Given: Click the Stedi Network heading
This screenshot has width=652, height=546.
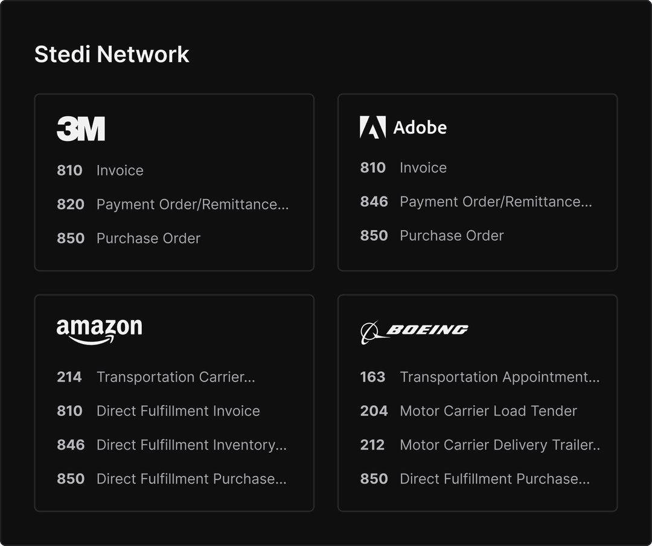Looking at the screenshot, I should [x=112, y=54].
